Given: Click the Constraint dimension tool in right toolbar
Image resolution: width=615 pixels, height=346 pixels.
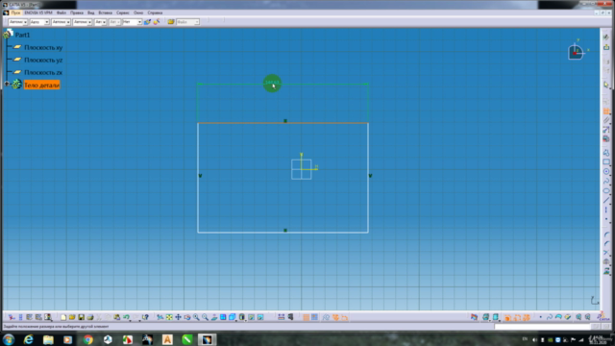Looking at the screenshot, I should point(606,111).
